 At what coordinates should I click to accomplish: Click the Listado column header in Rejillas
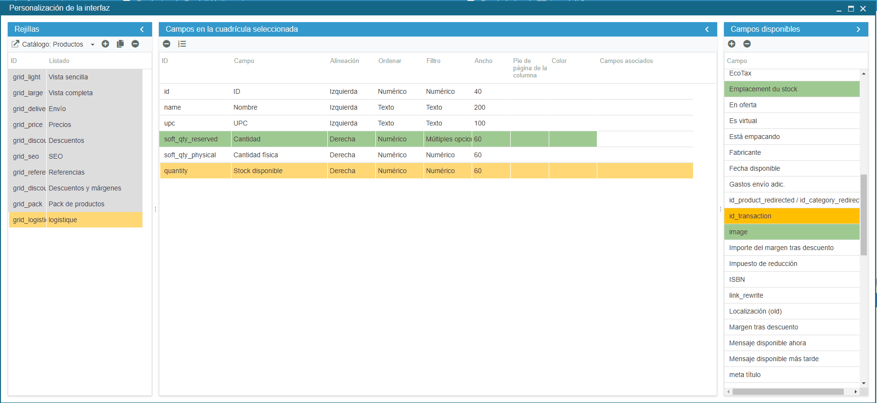(x=59, y=61)
